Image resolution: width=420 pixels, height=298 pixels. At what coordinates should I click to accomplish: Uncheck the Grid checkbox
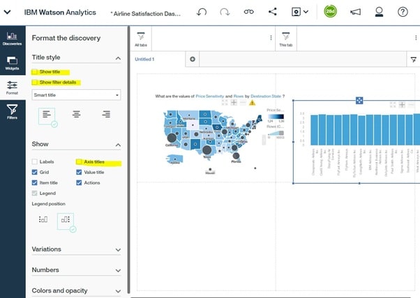(35, 172)
